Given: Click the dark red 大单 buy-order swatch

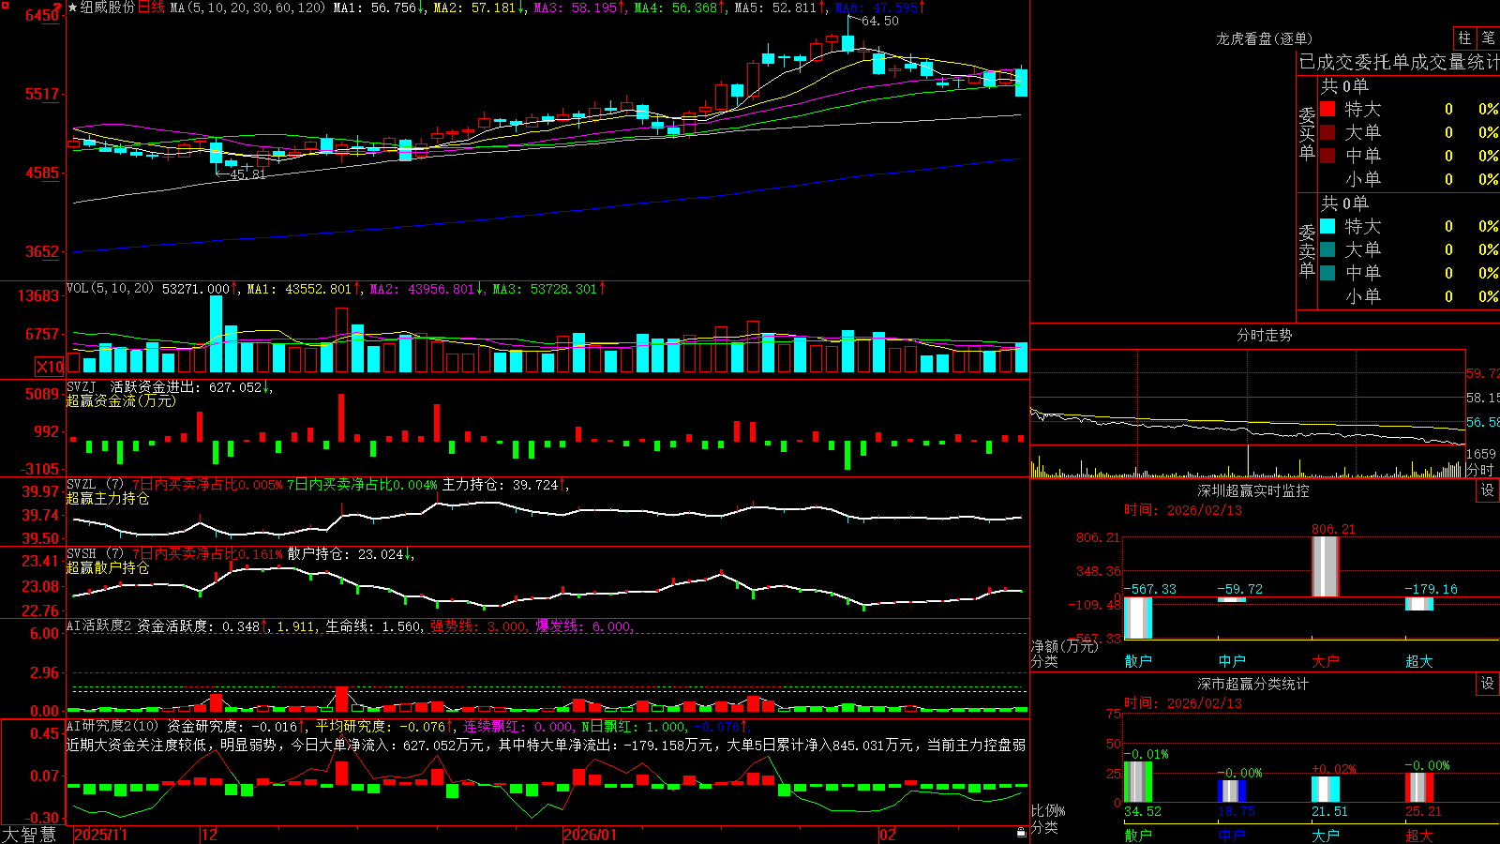Looking at the screenshot, I should tap(1327, 132).
